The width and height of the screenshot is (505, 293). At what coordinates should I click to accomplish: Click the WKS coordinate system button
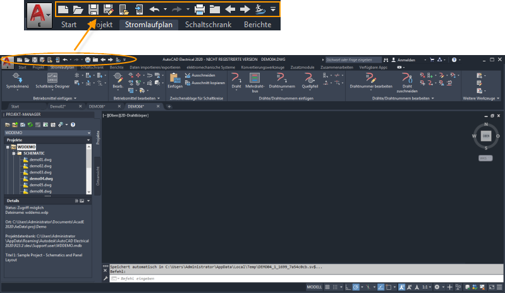(x=485, y=158)
